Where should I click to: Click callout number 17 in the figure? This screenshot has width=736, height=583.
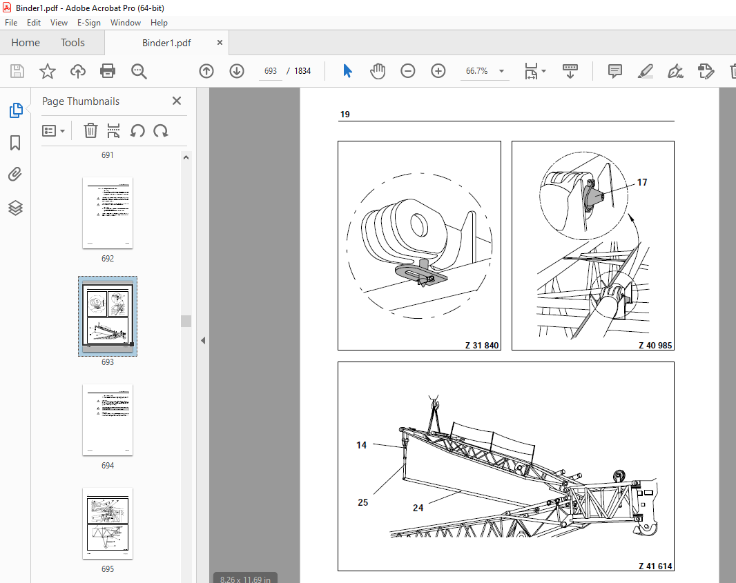[x=642, y=182]
